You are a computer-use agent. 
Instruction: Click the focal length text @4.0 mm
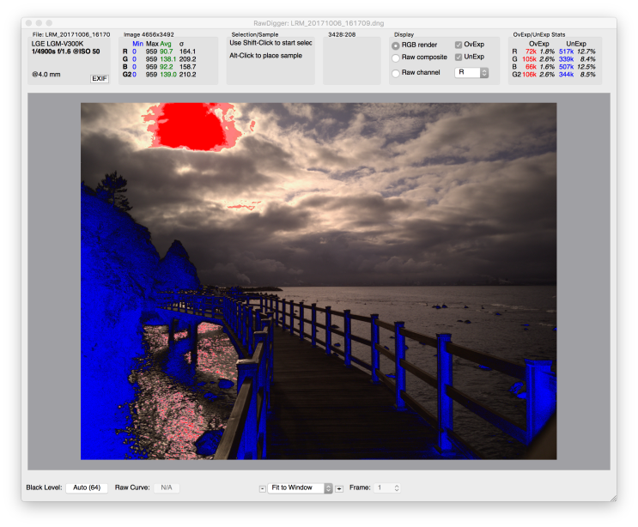coord(46,75)
